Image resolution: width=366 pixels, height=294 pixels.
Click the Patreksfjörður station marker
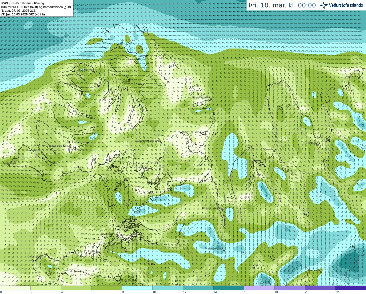pyautogui.click(x=42, y=152)
